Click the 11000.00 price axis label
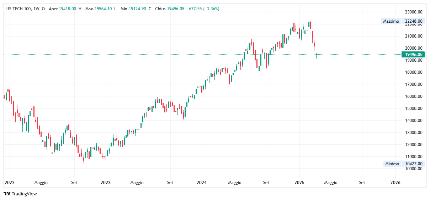 pyautogui.click(x=414, y=157)
